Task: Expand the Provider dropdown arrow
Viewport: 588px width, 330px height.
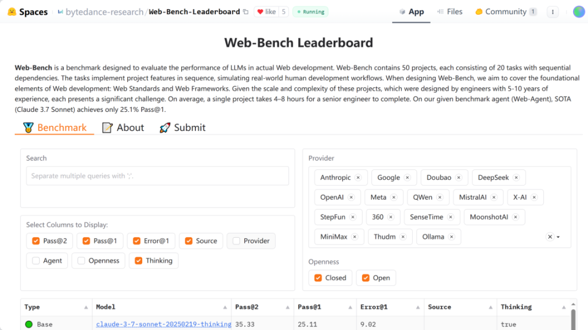Action: 558,237
